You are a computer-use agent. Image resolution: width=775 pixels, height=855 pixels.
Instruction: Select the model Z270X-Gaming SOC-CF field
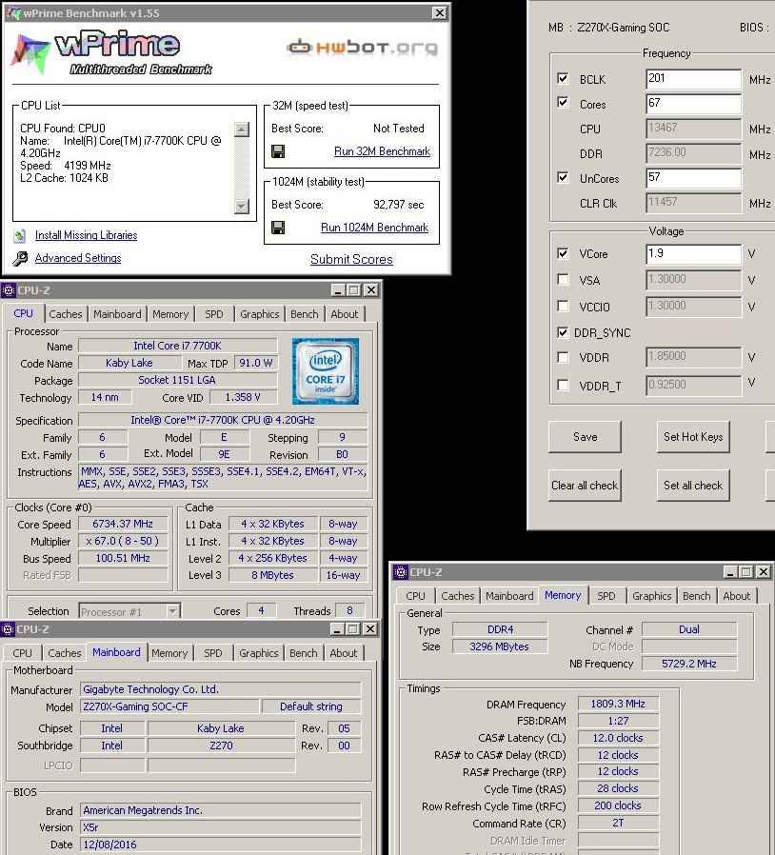(x=169, y=706)
